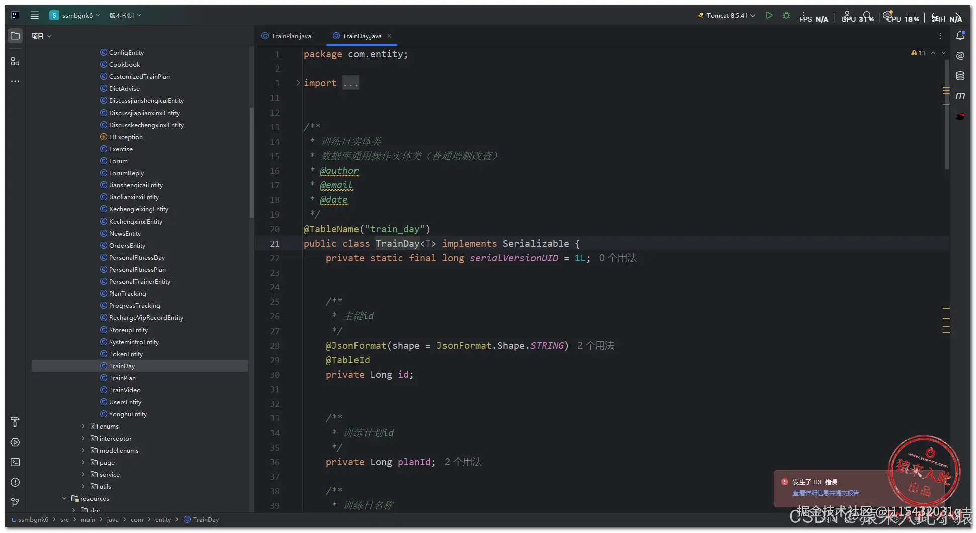The height and width of the screenshot is (533, 976).
Task: Click the '0 个用法' usages hint
Action: click(x=617, y=258)
